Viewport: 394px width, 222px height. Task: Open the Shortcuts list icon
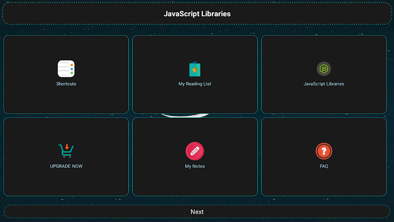point(66,69)
